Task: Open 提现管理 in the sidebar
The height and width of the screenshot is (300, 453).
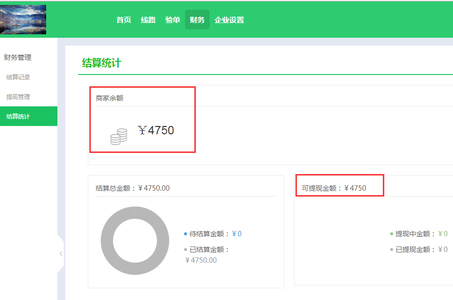Action: click(x=18, y=97)
